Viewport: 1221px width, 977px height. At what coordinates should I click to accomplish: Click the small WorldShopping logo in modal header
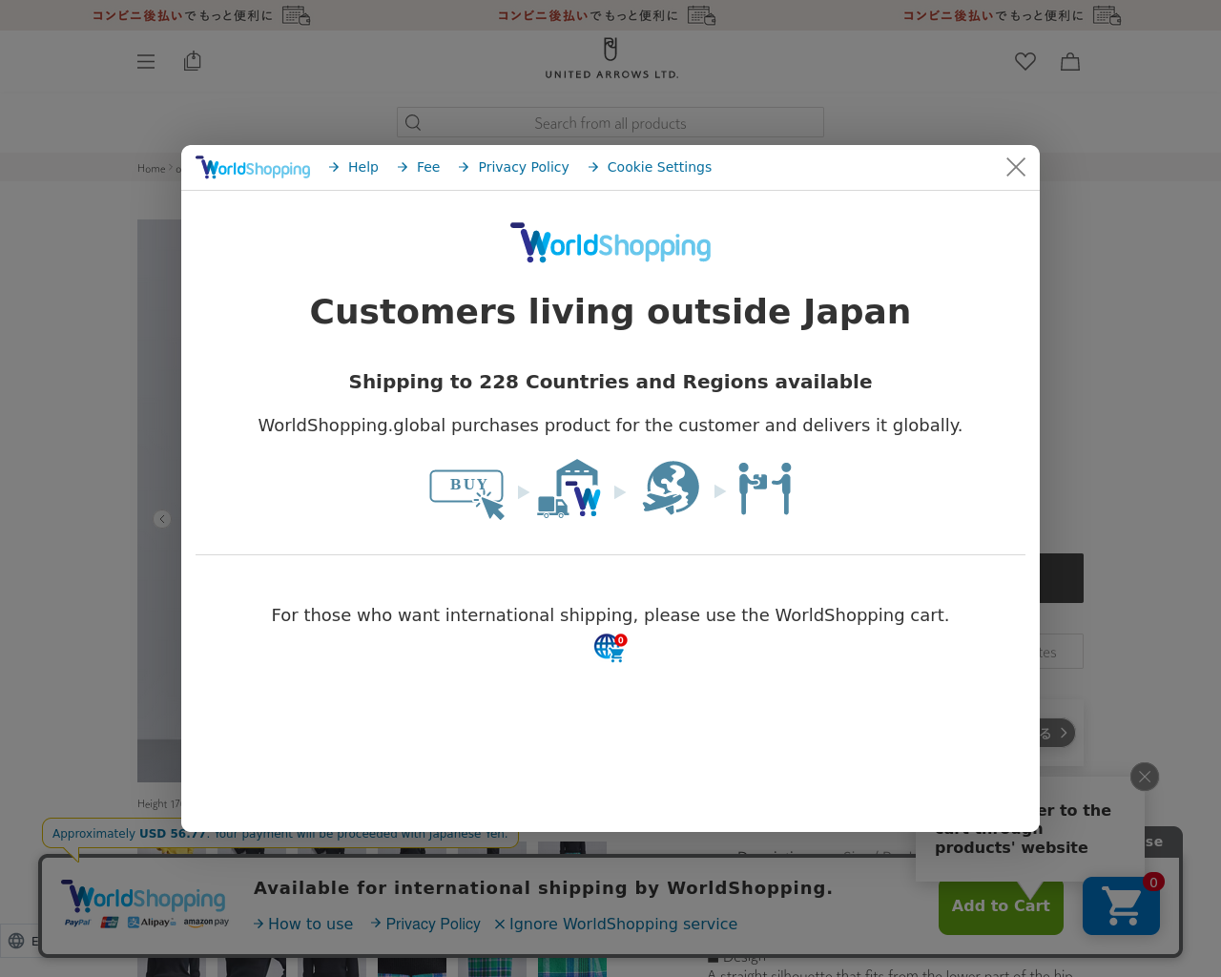[253, 168]
